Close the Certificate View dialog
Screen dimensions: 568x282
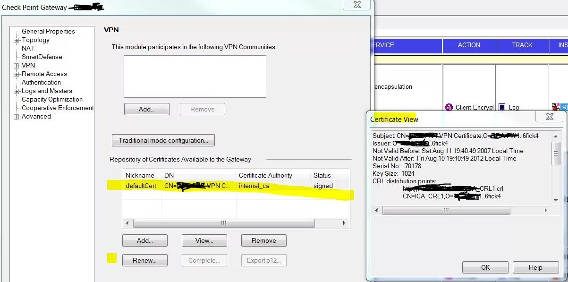pyautogui.click(x=550, y=117)
